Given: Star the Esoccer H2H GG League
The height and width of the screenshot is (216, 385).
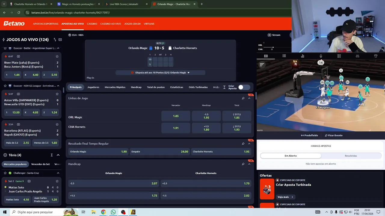Looking at the screenshot, I should click(5, 86).
